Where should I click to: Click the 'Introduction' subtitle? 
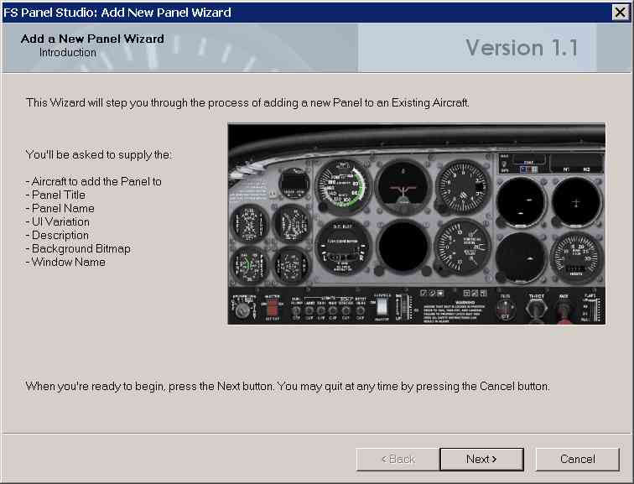tap(68, 53)
